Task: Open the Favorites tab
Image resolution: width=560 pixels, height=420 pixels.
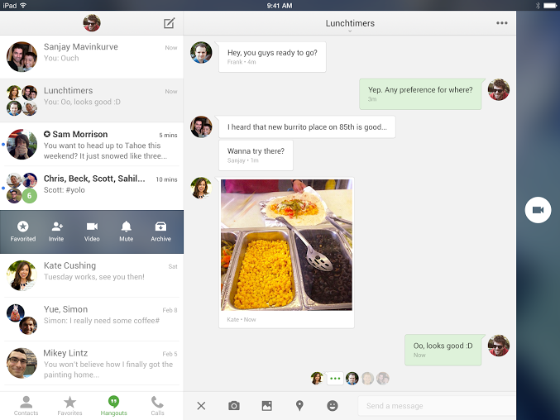Action: tap(70, 405)
